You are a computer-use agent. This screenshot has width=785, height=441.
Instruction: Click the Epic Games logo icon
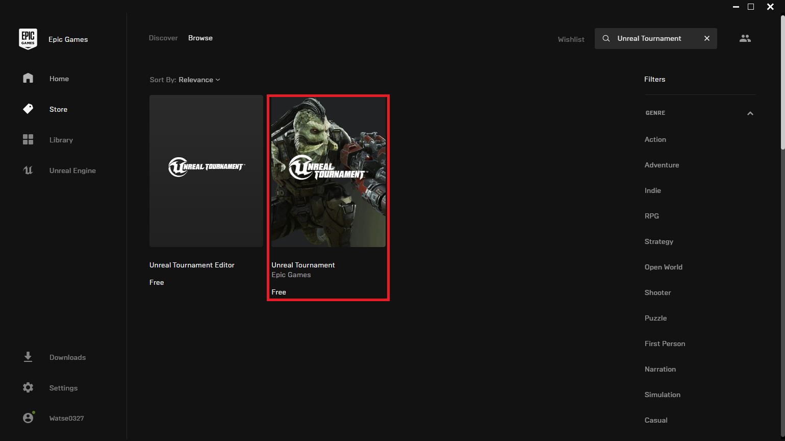click(x=28, y=39)
